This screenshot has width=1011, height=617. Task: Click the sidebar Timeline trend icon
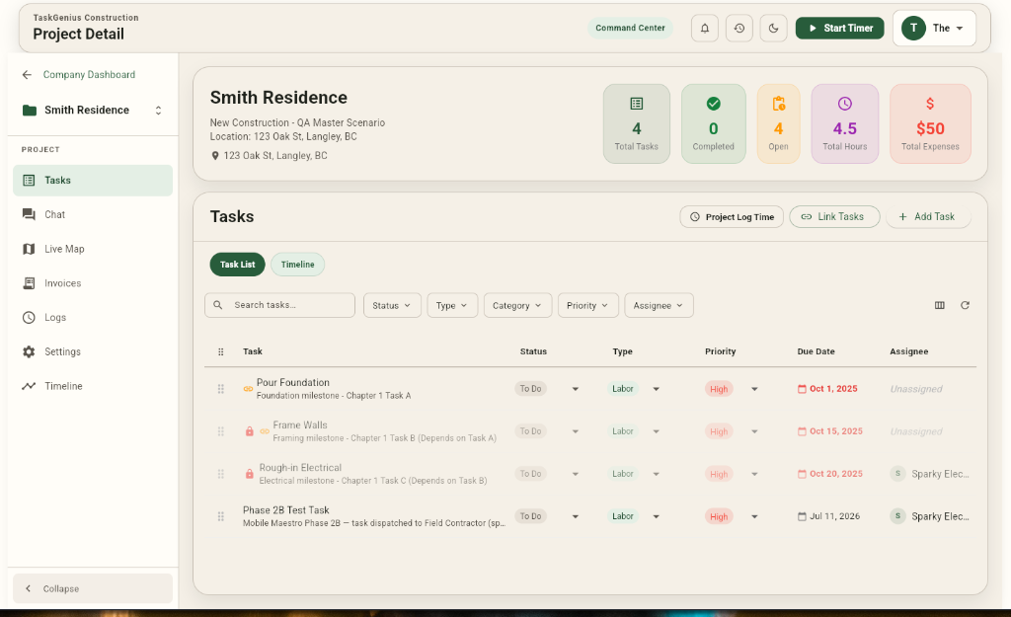click(29, 386)
